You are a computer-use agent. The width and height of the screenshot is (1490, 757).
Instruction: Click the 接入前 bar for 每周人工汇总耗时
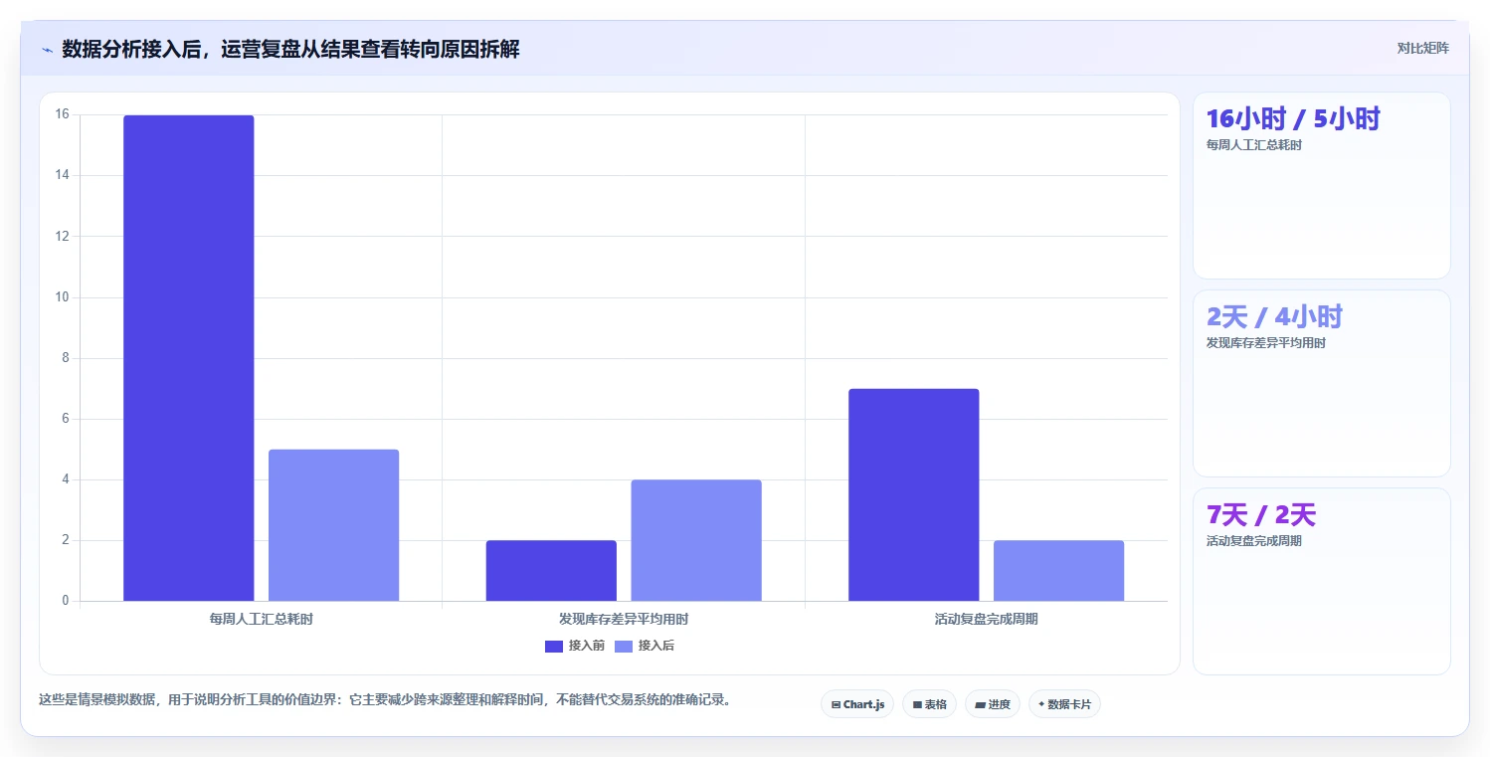[189, 358]
